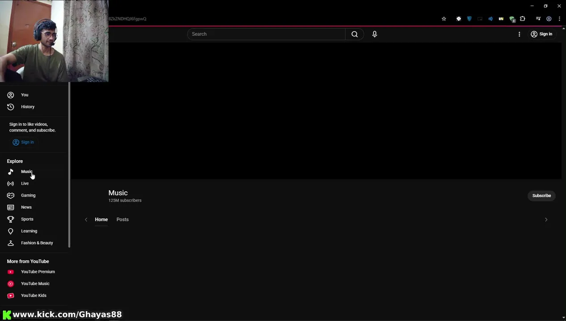Open Fashion & Beauty link
This screenshot has height=321, width=566.
coord(37,243)
